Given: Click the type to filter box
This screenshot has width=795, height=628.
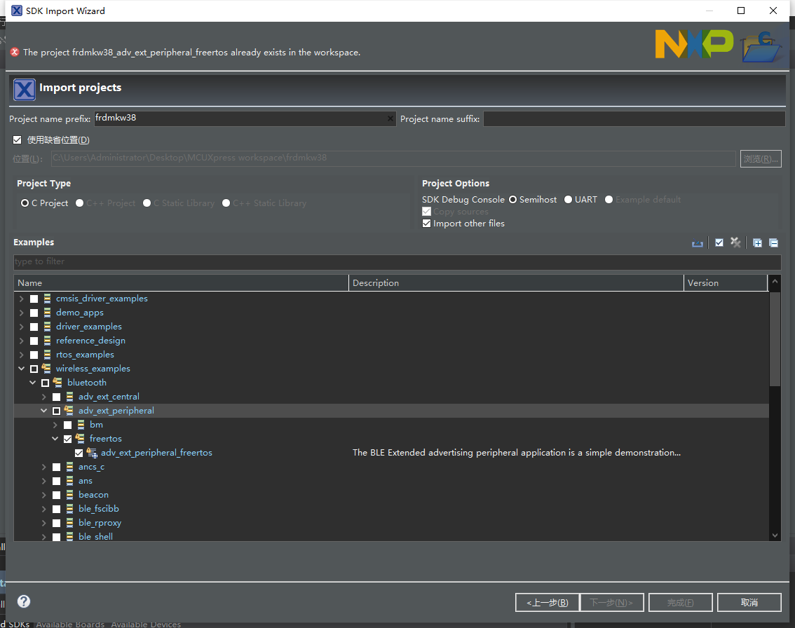Looking at the screenshot, I should pyautogui.click(x=397, y=262).
